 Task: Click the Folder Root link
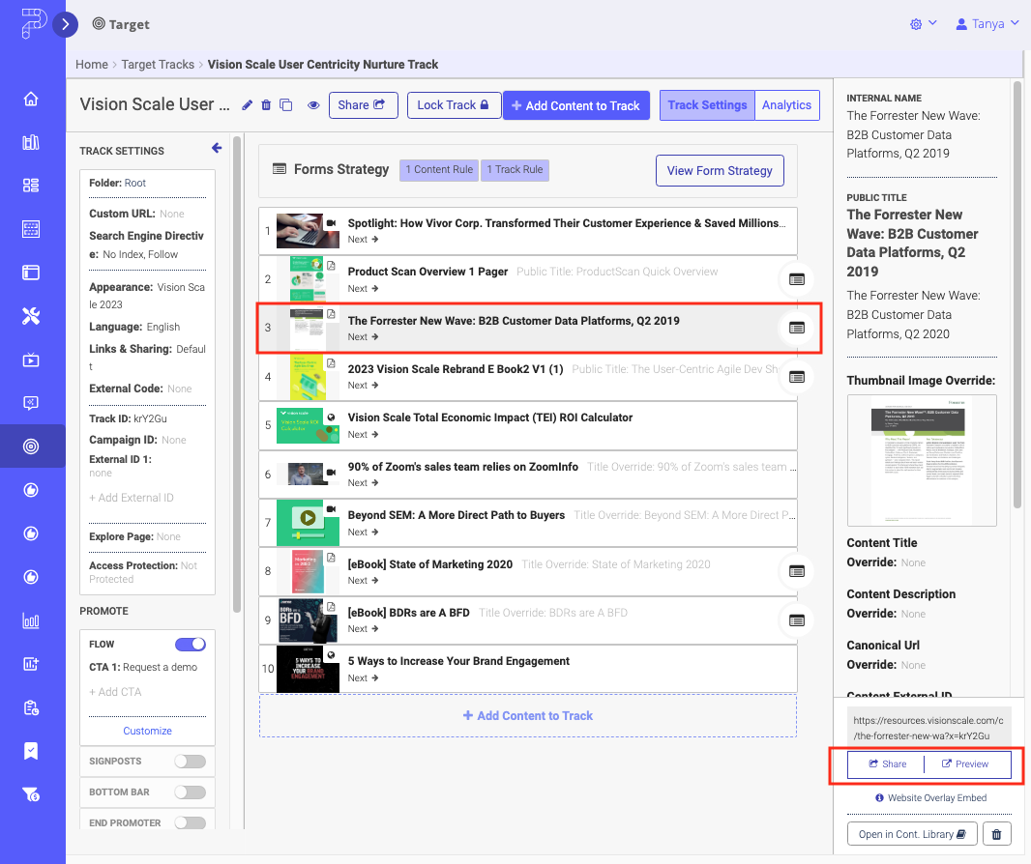coord(134,183)
